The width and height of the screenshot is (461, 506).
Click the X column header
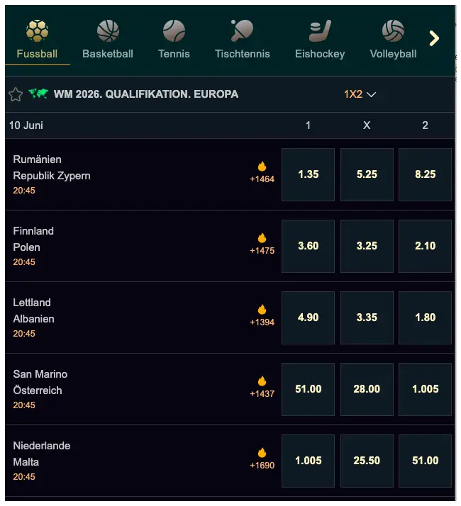point(367,125)
